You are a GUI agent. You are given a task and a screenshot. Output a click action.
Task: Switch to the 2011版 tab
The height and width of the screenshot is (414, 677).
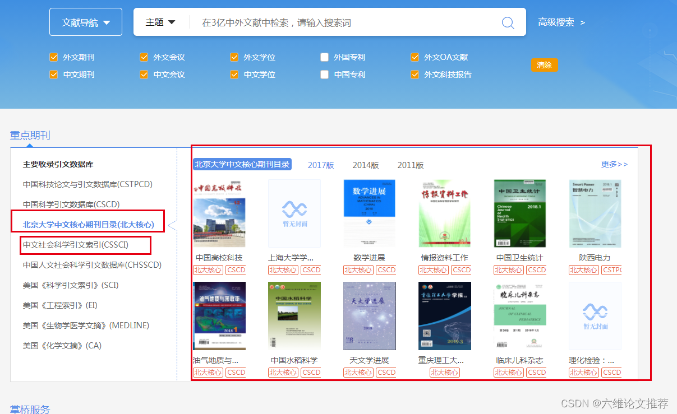(x=411, y=165)
